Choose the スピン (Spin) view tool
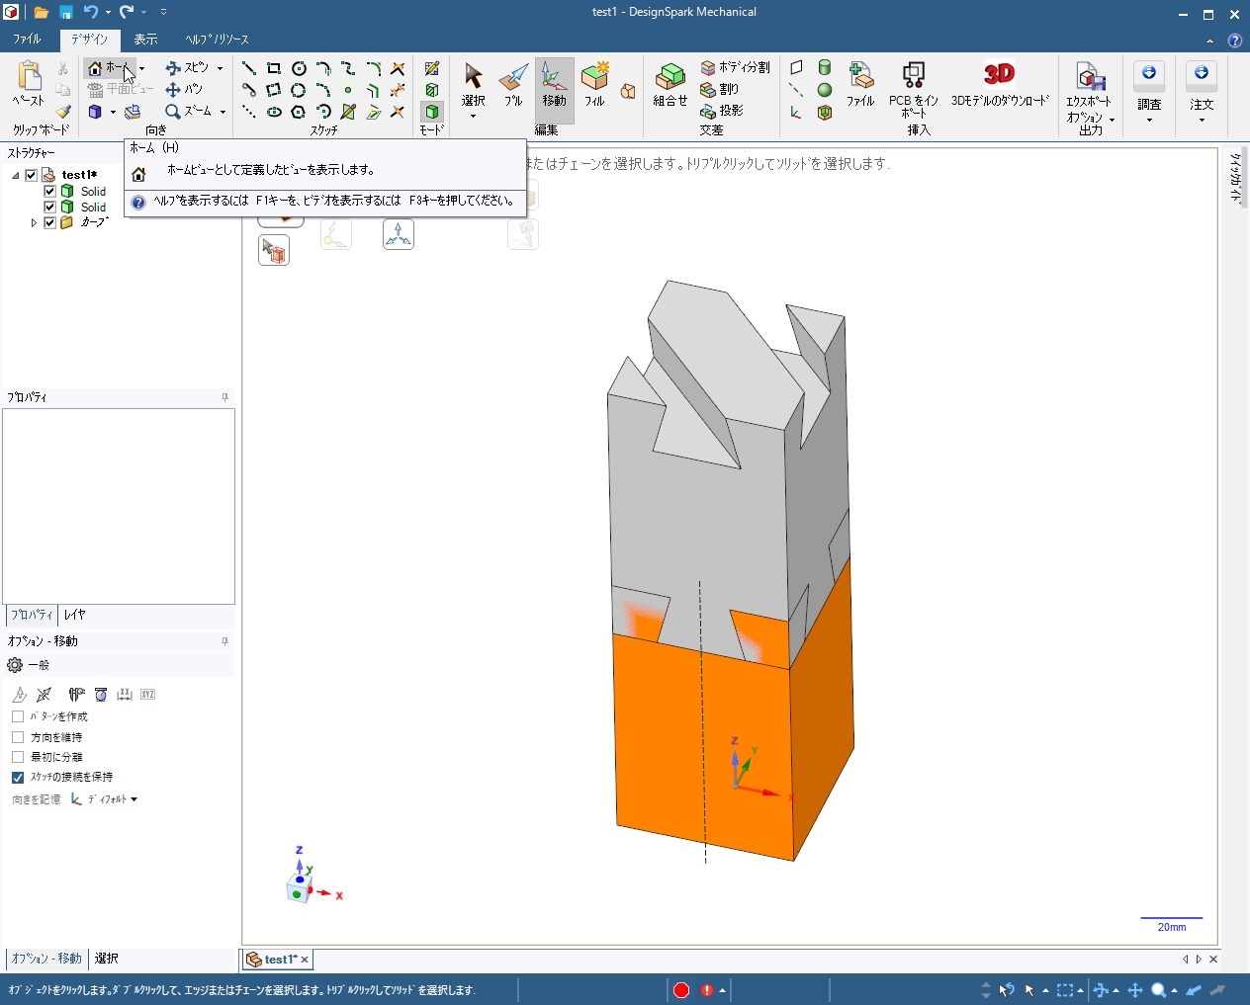This screenshot has height=1005, width=1250. pos(188,67)
